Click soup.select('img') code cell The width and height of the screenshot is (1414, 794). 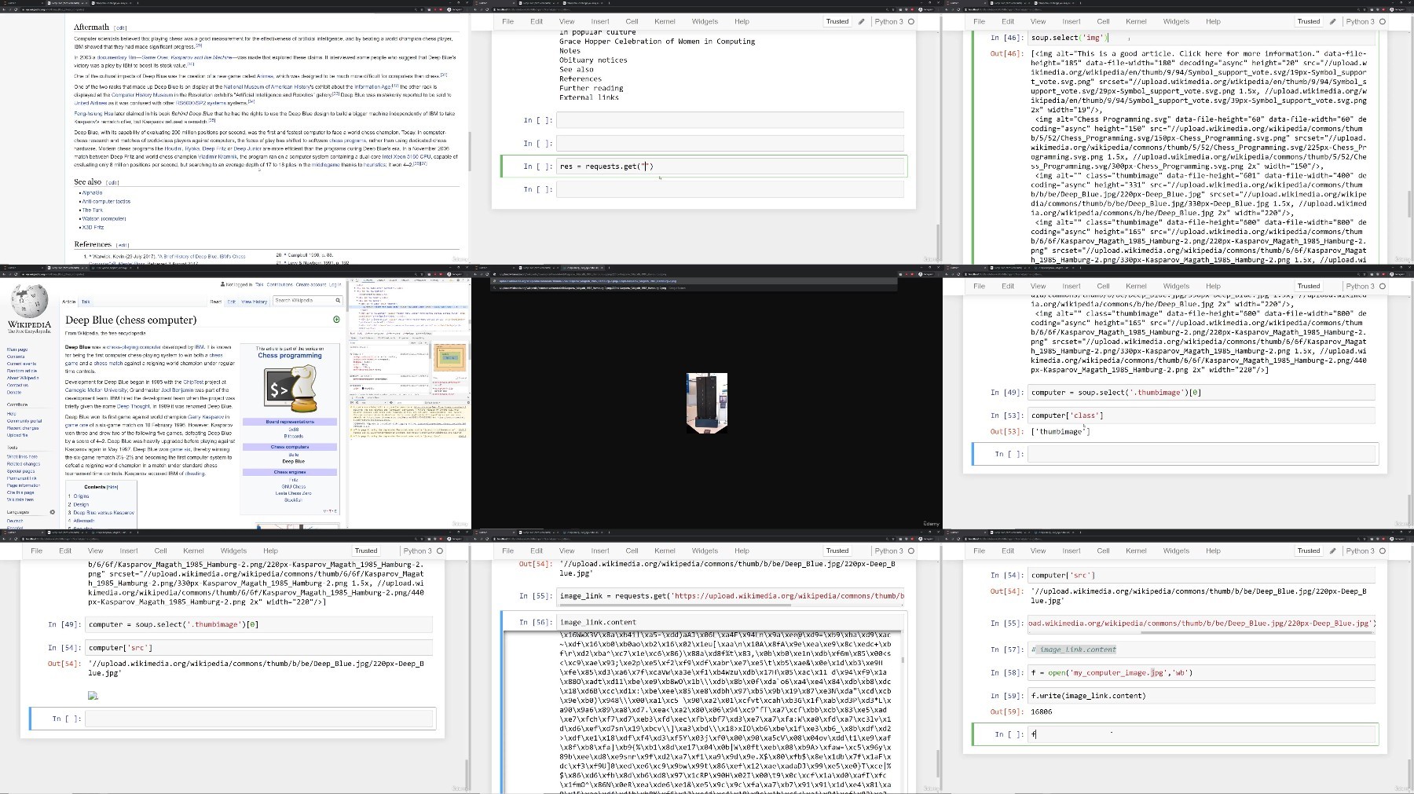pyautogui.click(x=1201, y=38)
